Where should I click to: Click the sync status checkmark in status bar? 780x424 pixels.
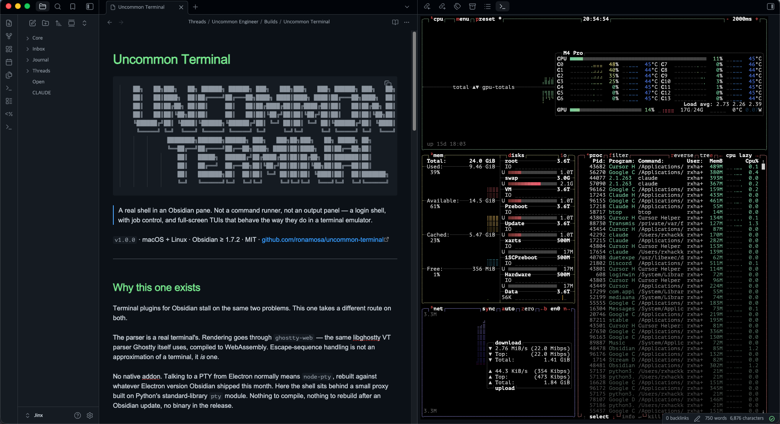tap(772, 418)
